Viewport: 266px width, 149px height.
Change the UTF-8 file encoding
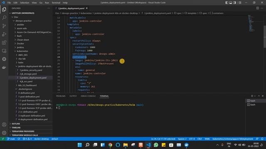click(x=192, y=139)
